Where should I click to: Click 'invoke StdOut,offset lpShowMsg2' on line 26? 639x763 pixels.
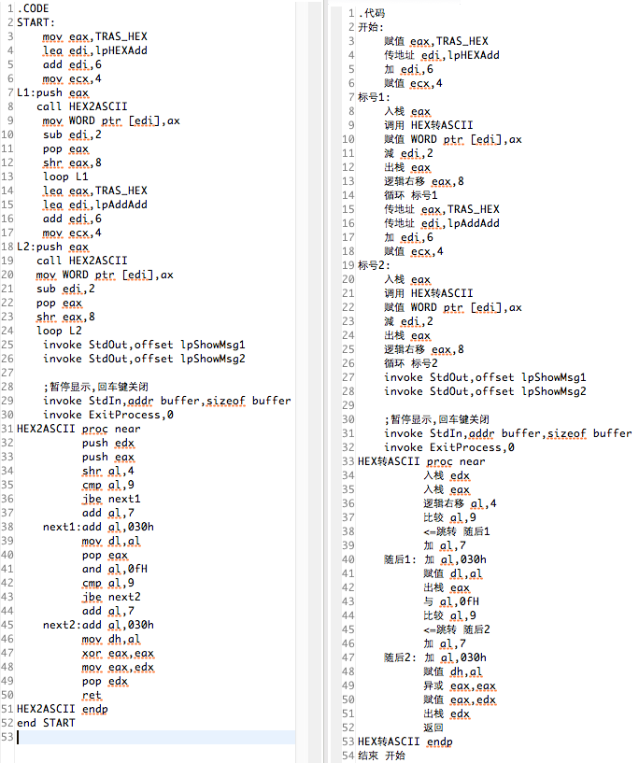[x=144, y=359]
